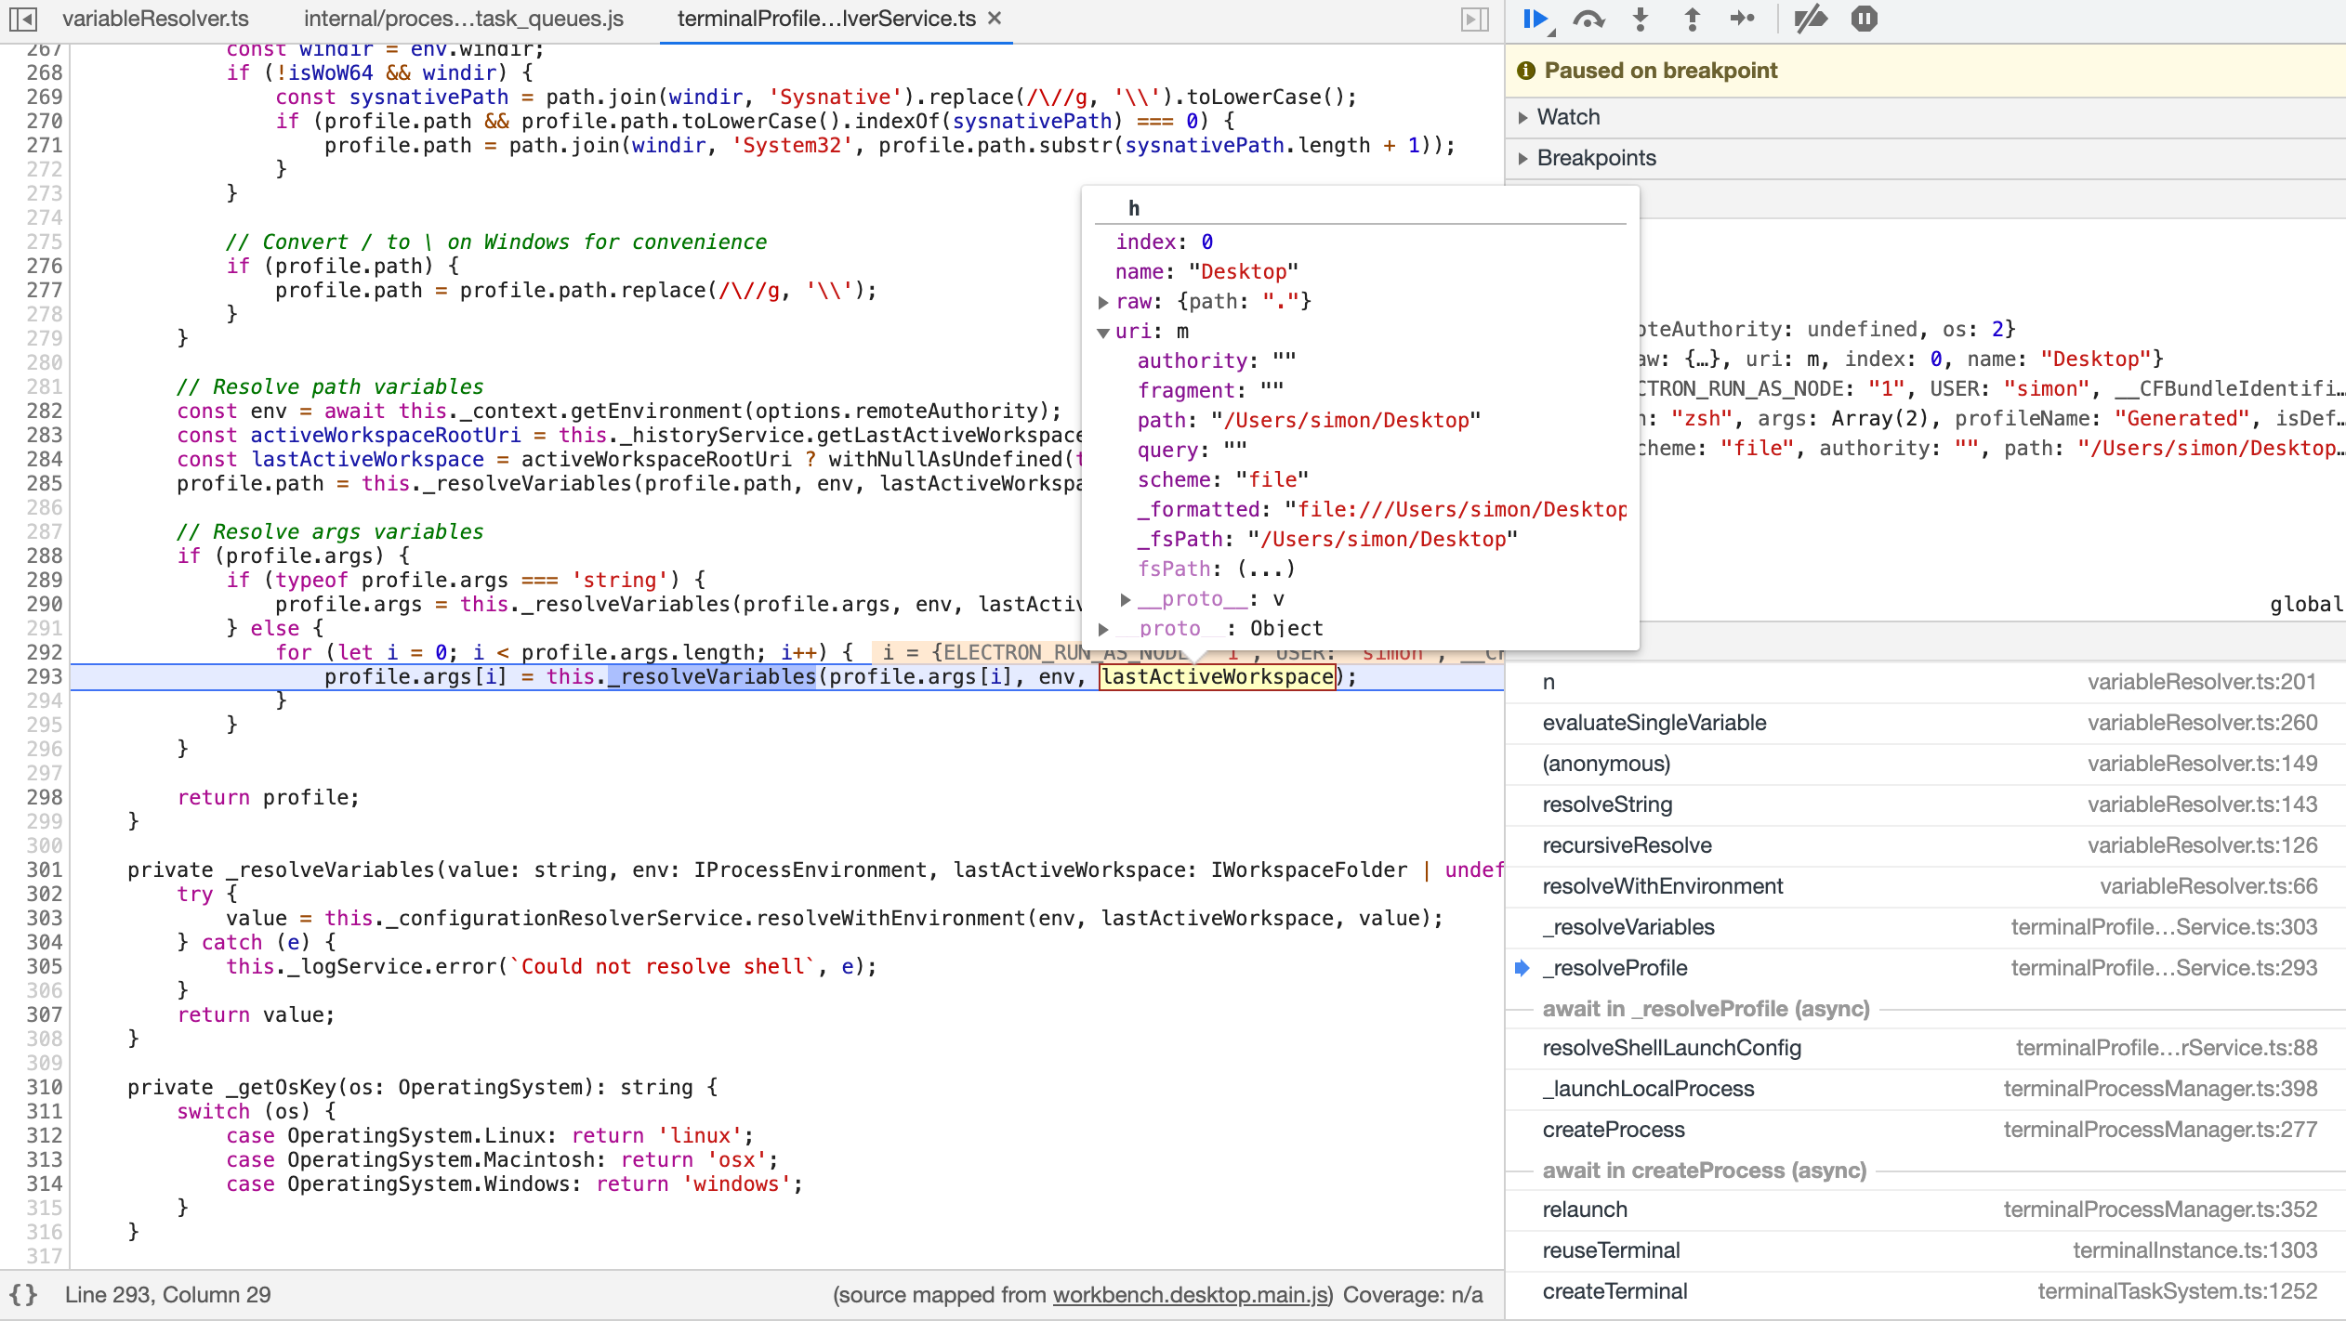Expand the raw property in popup
The image size is (2346, 1321).
point(1103,302)
